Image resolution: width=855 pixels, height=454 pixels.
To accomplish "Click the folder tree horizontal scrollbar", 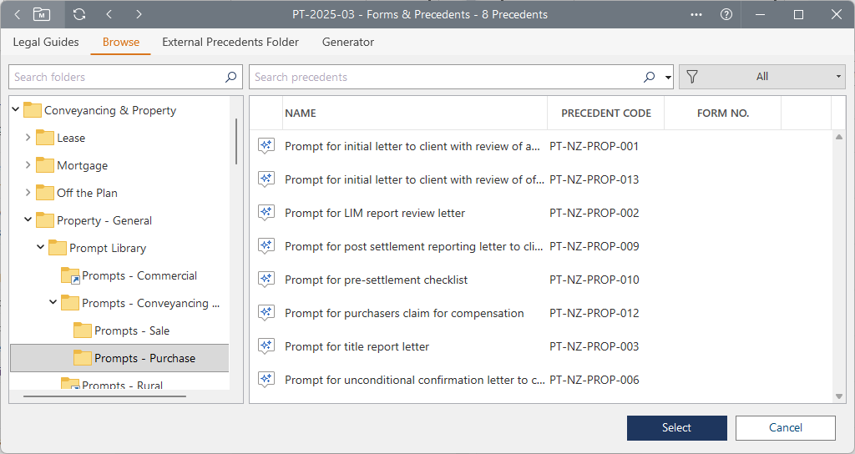I will [104, 396].
